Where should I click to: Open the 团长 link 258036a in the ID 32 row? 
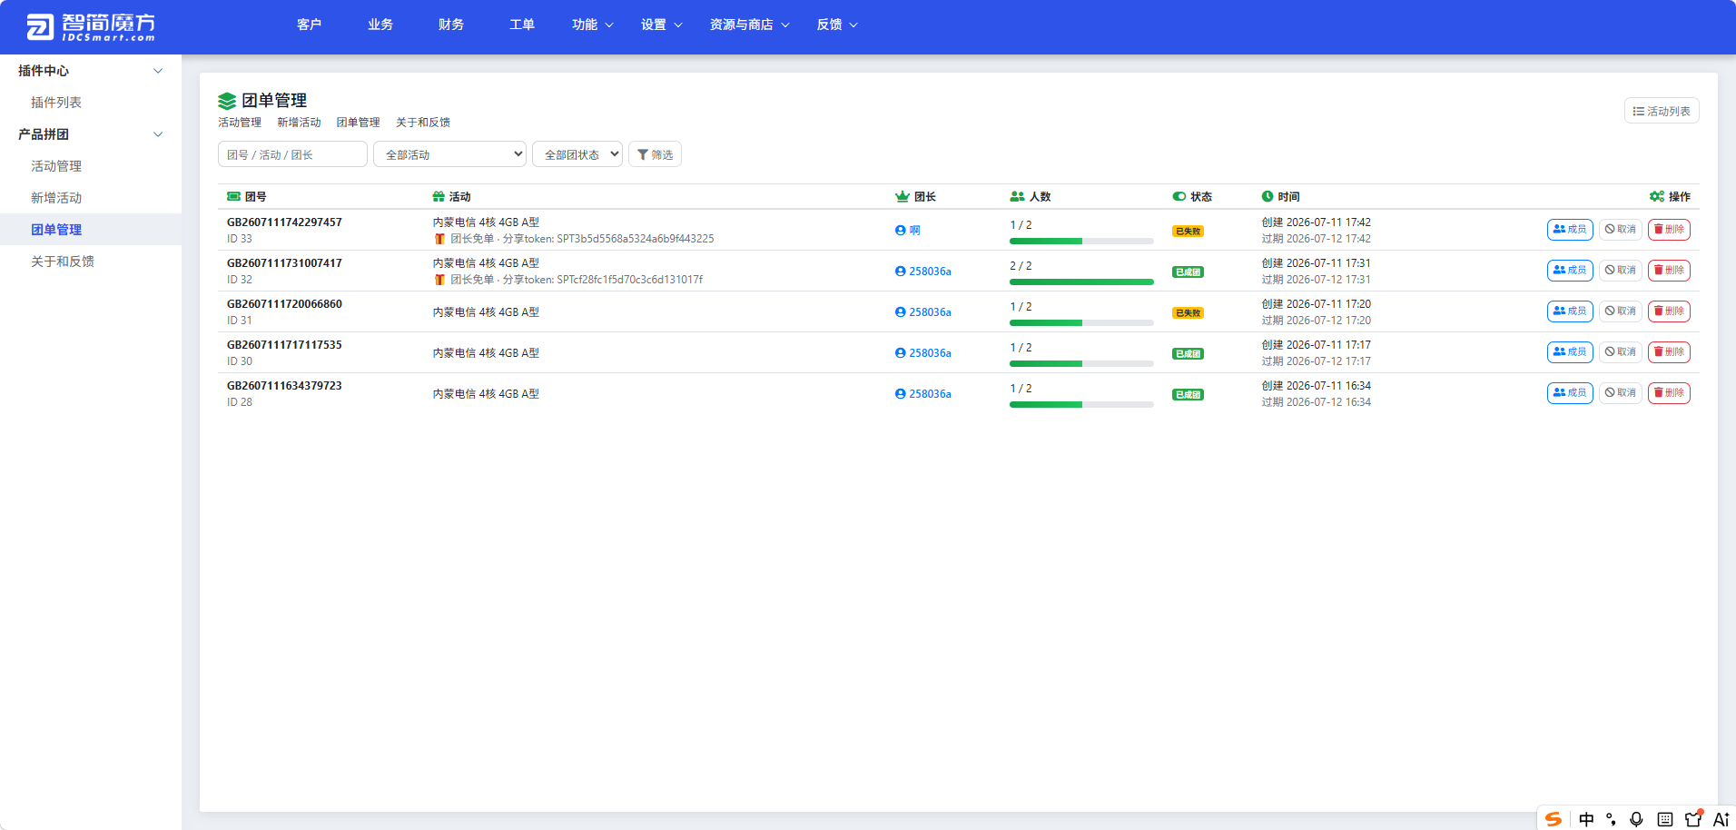click(x=923, y=272)
